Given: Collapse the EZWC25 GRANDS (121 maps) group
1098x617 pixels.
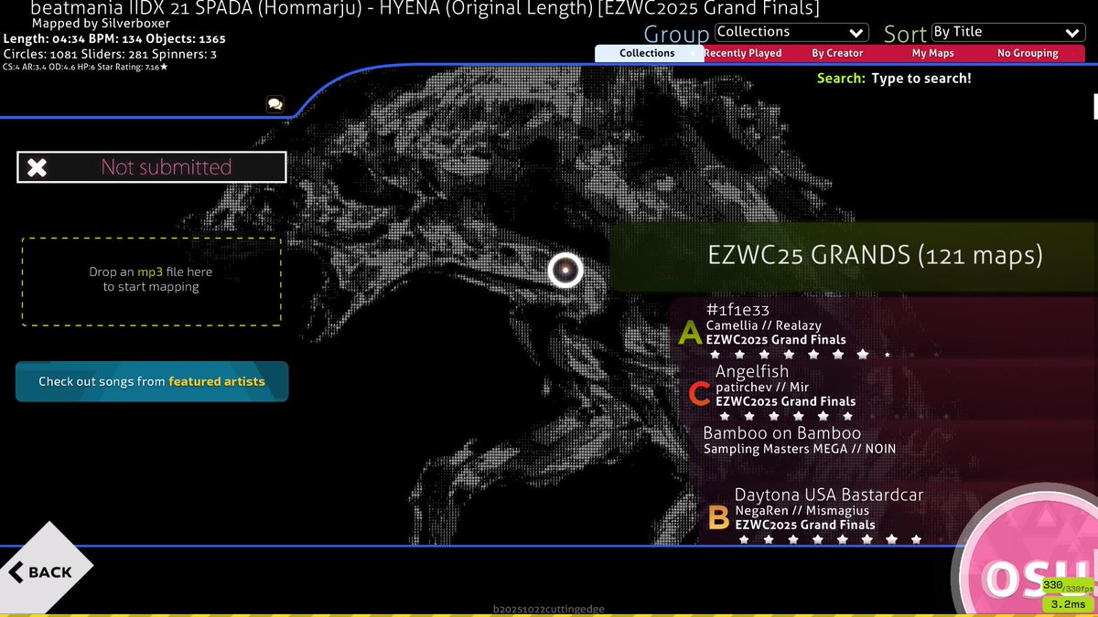Looking at the screenshot, I should click(x=854, y=256).
